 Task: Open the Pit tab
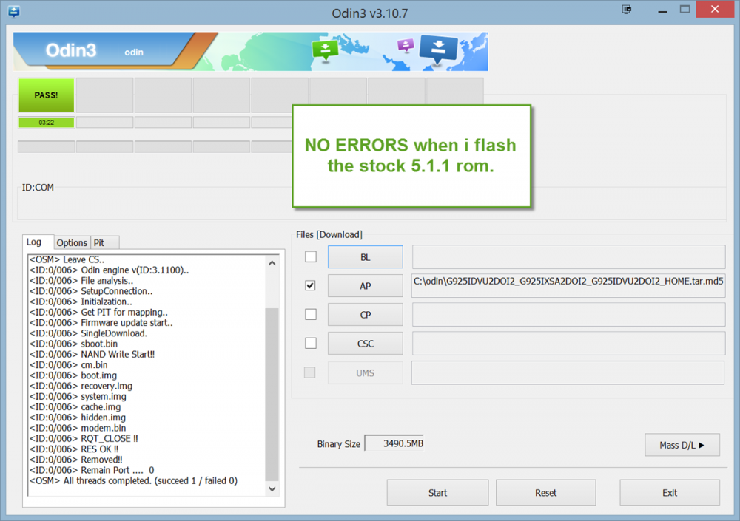[x=99, y=242]
